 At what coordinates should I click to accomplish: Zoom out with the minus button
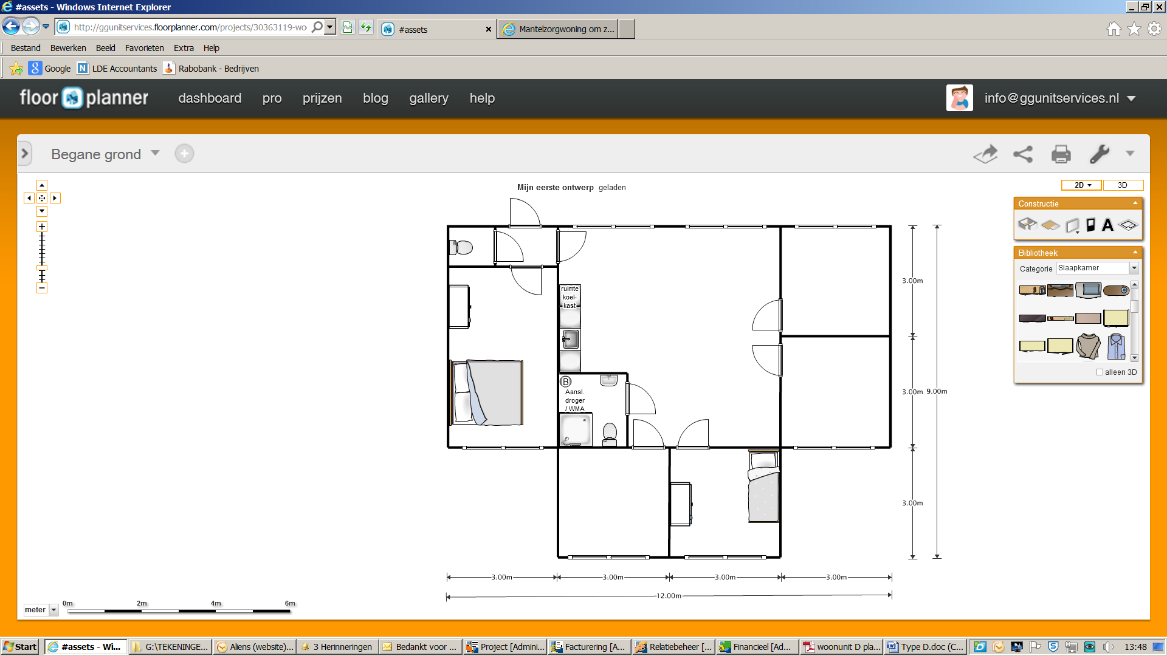point(42,288)
